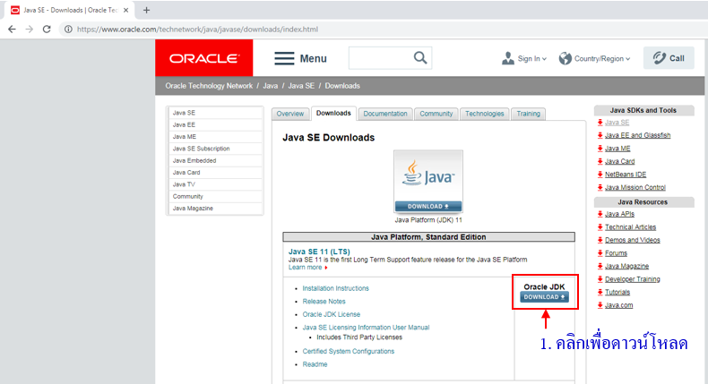Click the URL address bar

(197, 30)
